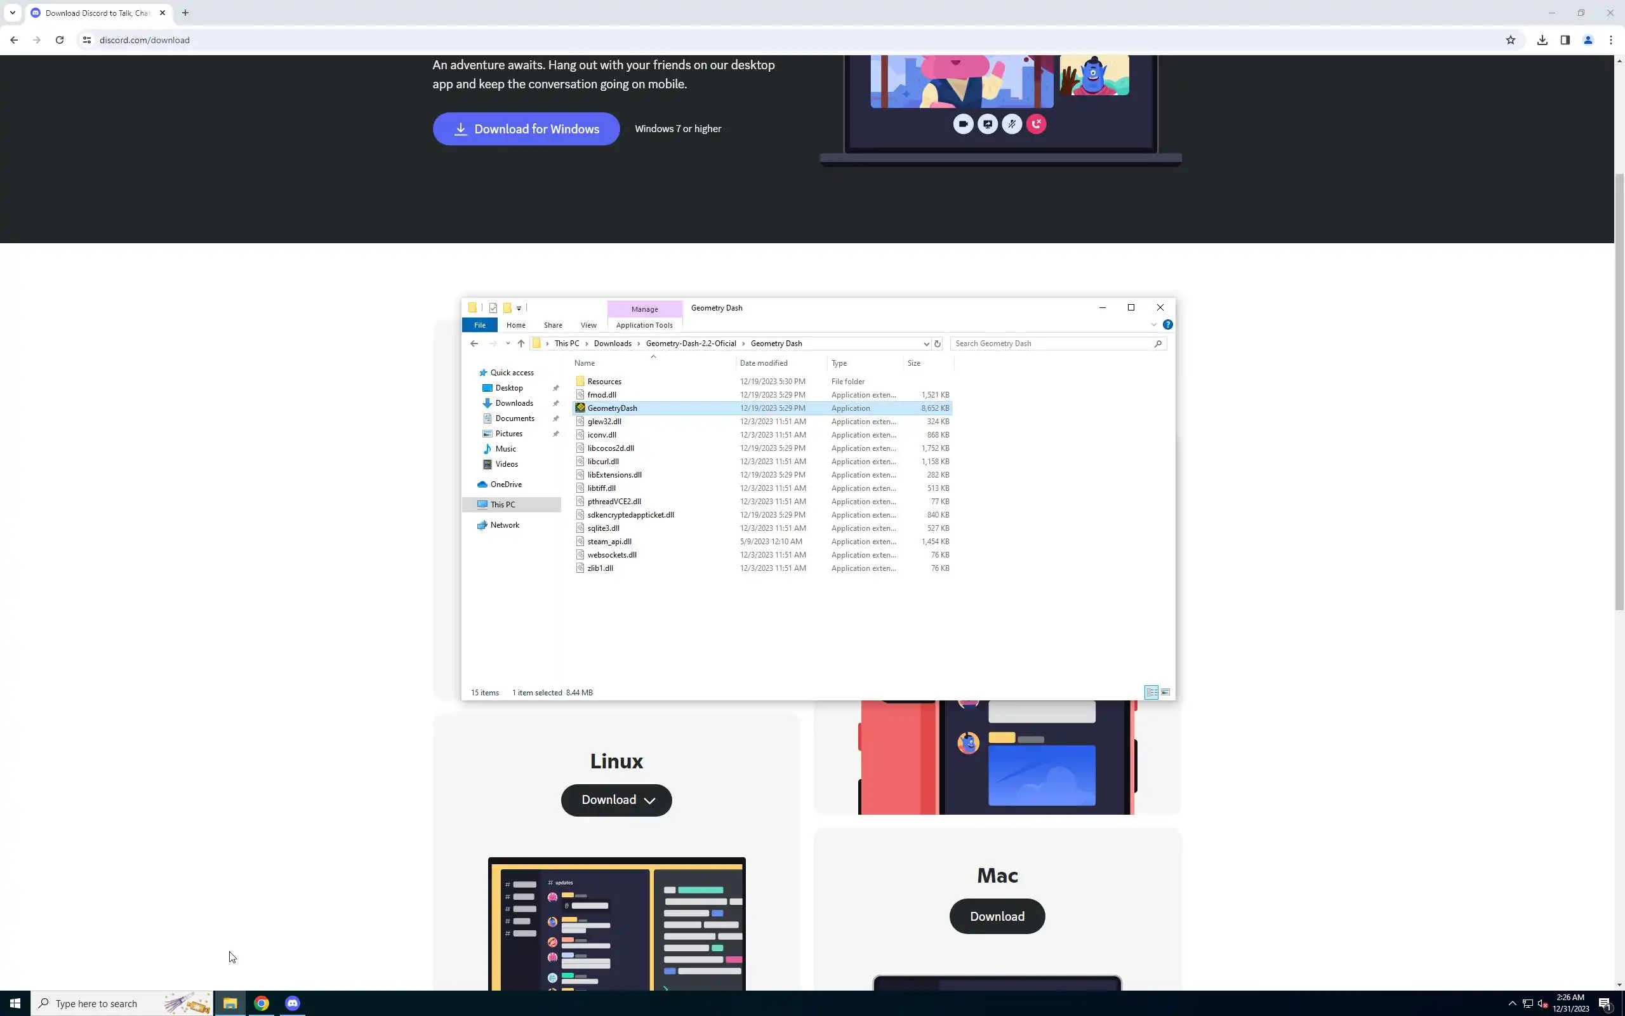Switch to large icons view toggle

[x=1165, y=692]
